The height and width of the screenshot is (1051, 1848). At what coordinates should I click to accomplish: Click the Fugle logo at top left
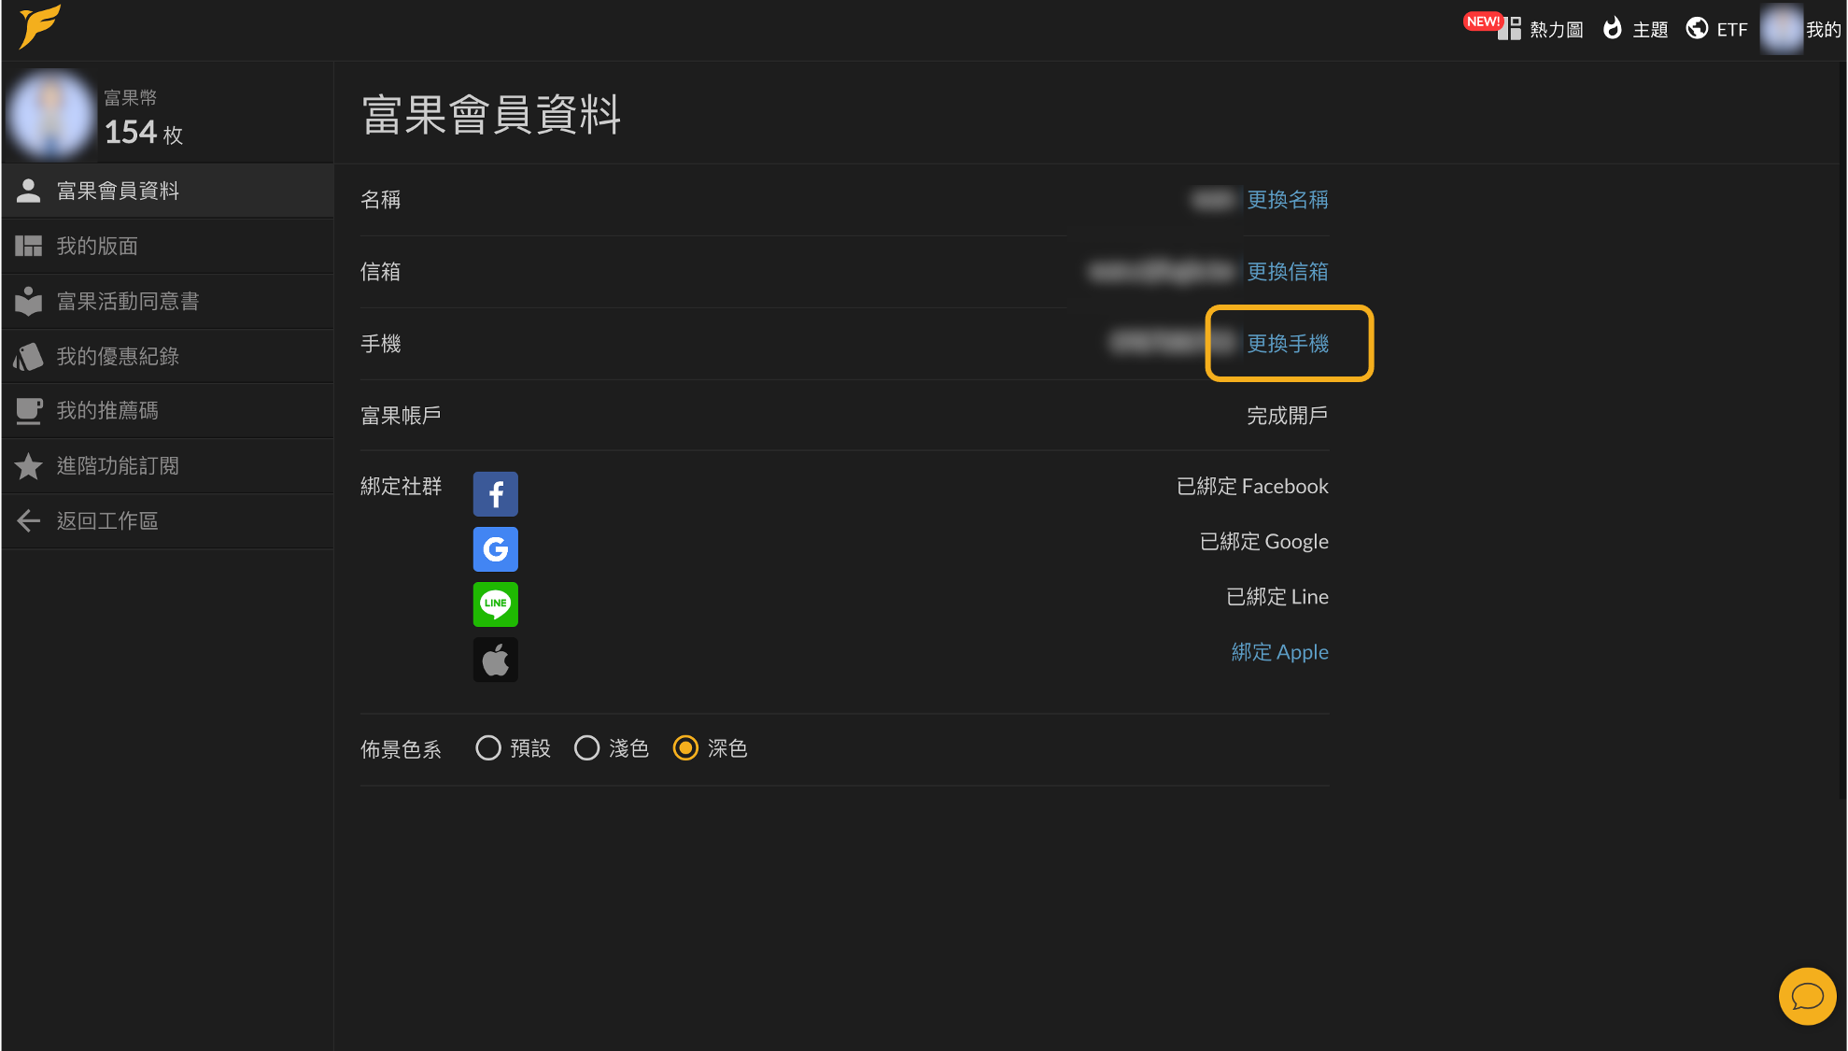click(x=39, y=26)
